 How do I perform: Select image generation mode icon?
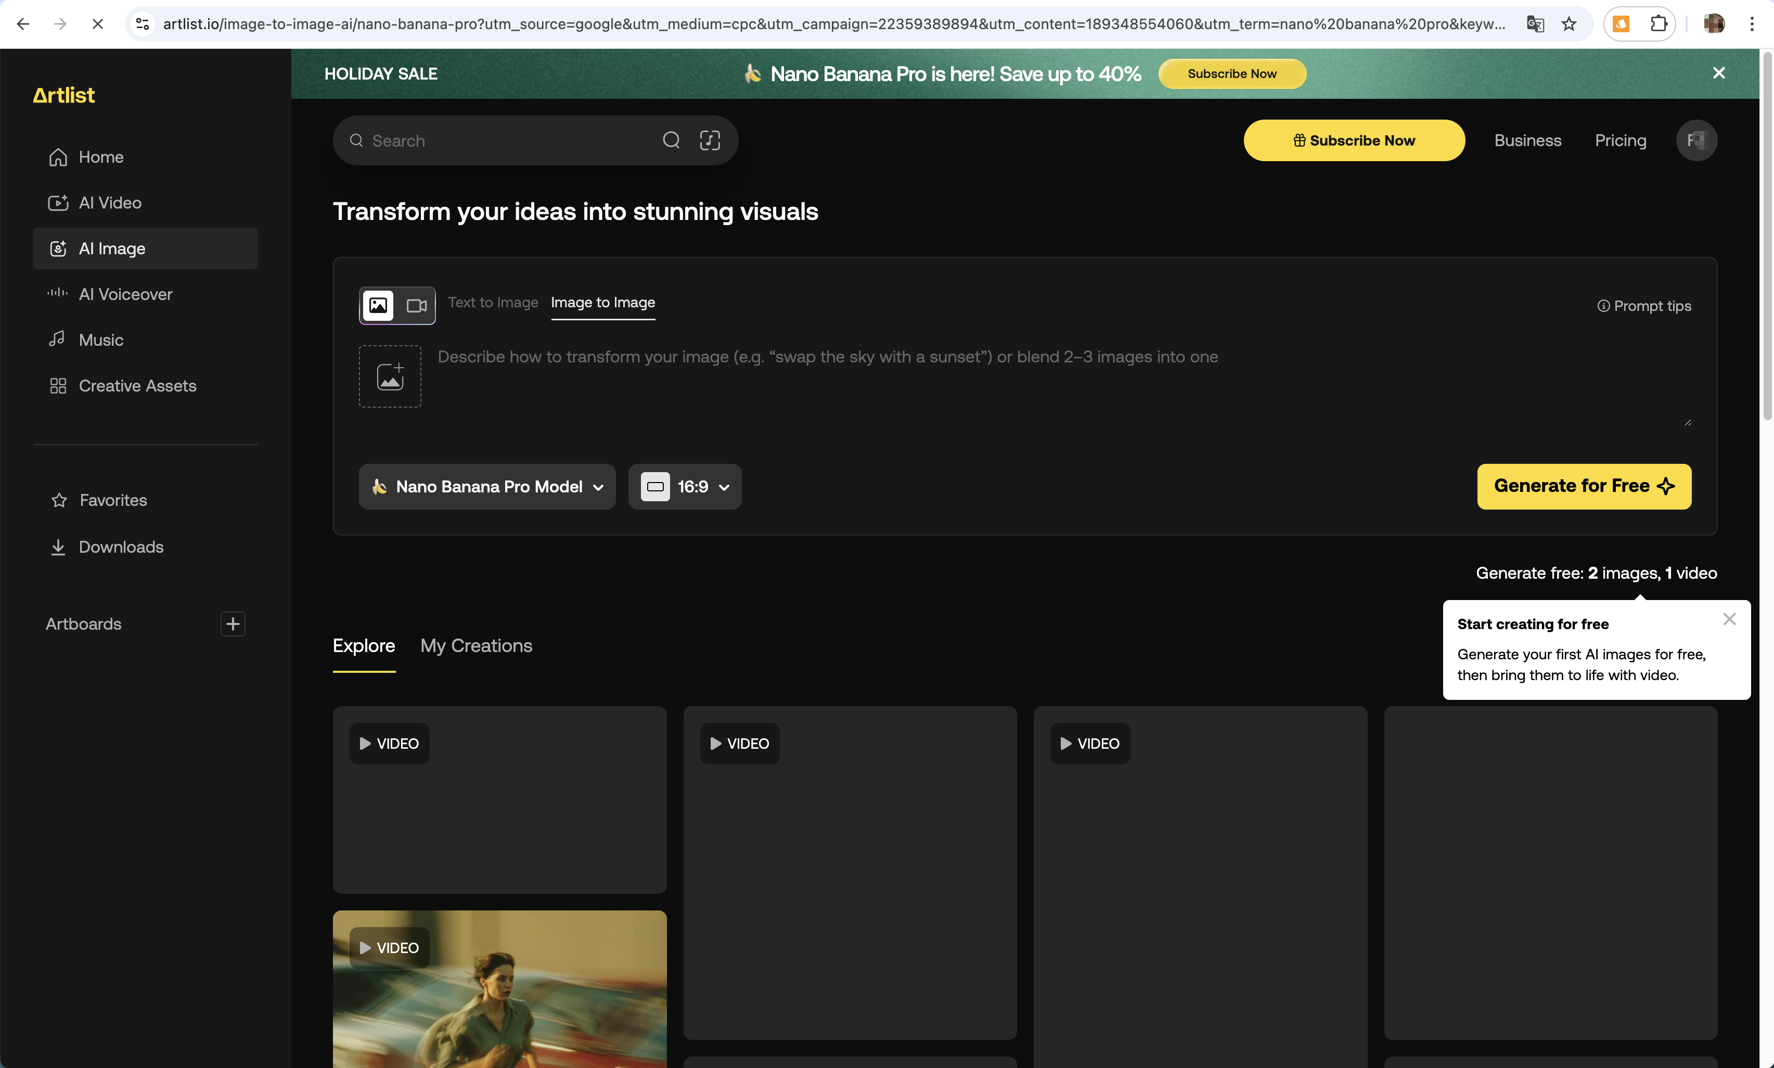[x=378, y=306]
